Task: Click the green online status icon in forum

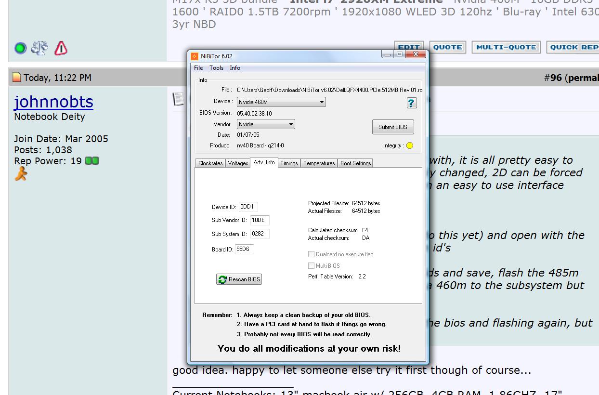Action: [x=20, y=48]
